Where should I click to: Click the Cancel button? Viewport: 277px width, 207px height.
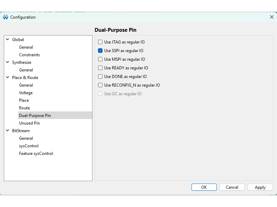[x=232, y=187]
